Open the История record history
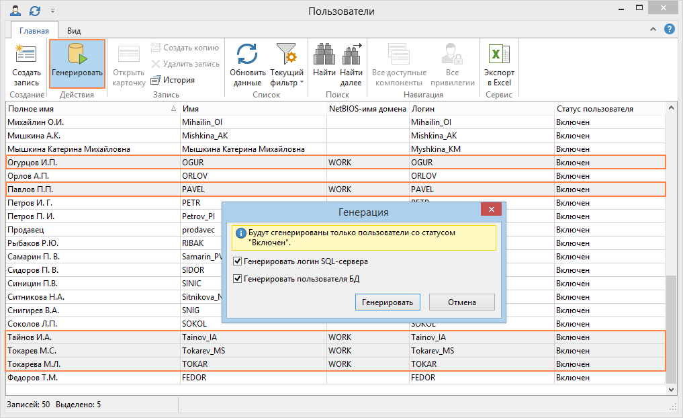 [173, 80]
